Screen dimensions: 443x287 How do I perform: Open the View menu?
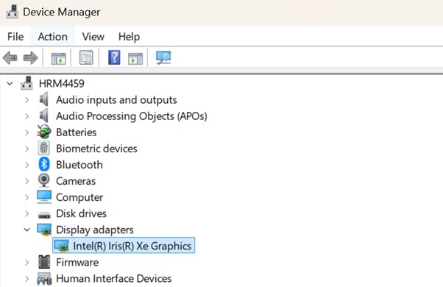click(93, 37)
